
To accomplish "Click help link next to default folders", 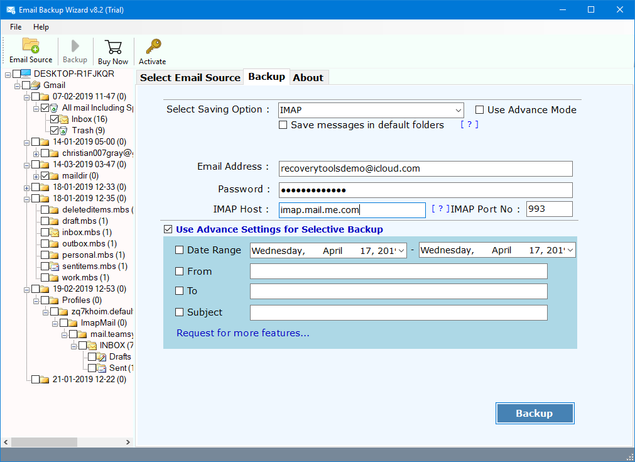I will coord(469,124).
